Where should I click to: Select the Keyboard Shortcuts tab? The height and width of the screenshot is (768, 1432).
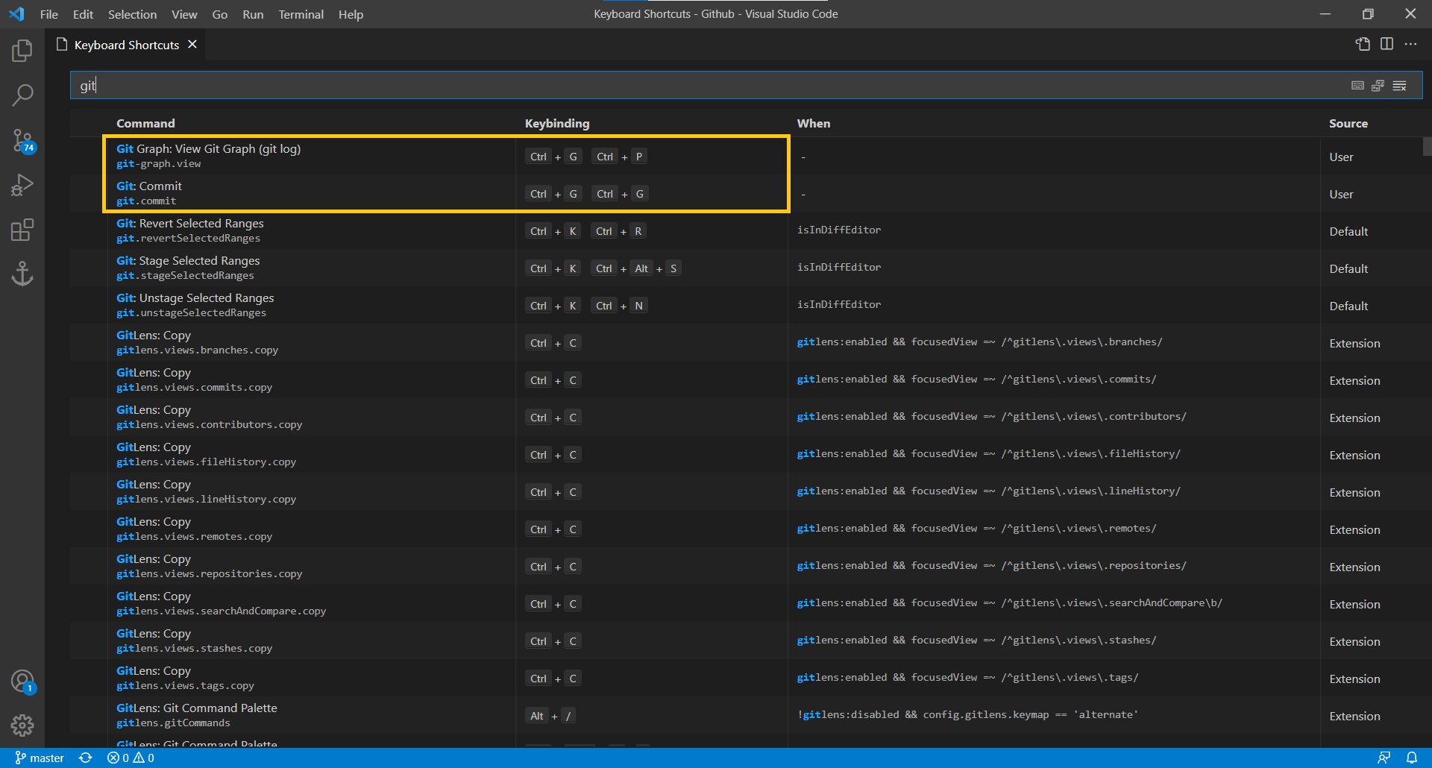[125, 45]
